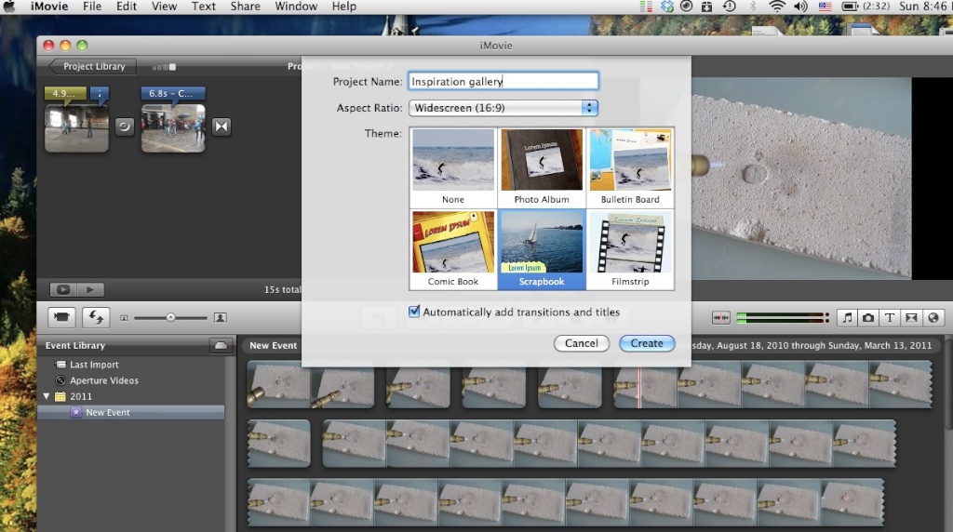Click the iMovie application menu
The height and width of the screenshot is (532, 953).
point(49,7)
